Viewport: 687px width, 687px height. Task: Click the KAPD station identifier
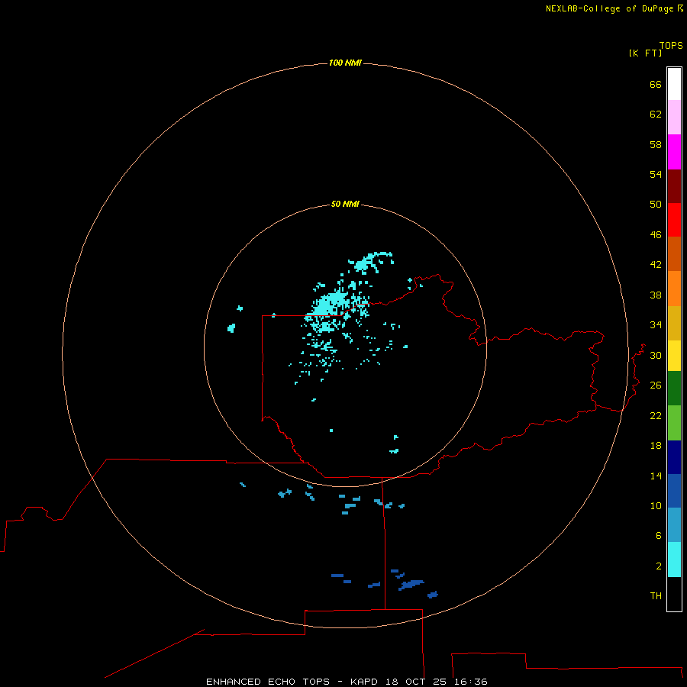pyautogui.click(x=363, y=682)
